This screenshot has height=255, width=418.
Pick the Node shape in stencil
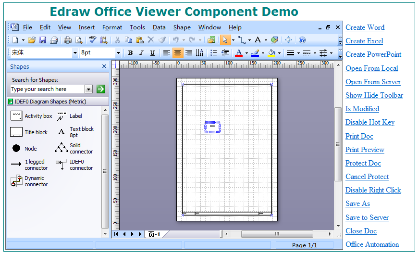pyautogui.click(x=24, y=149)
